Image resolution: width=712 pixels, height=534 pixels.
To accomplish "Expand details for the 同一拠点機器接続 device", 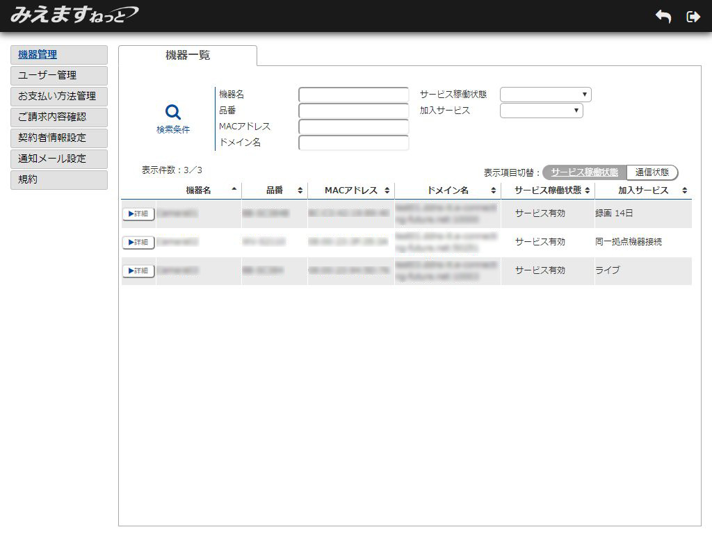I will [138, 242].
